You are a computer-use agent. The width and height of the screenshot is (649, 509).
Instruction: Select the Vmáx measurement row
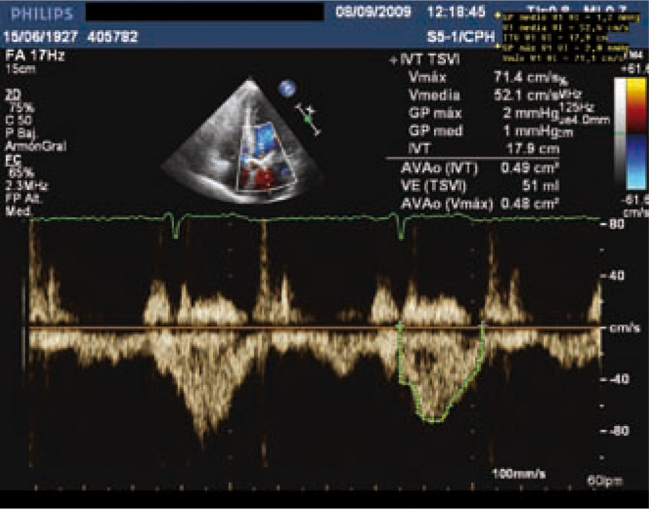(x=482, y=78)
